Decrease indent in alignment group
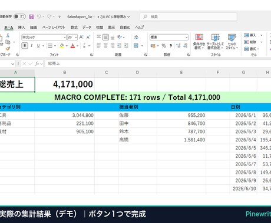 (x=120, y=46)
